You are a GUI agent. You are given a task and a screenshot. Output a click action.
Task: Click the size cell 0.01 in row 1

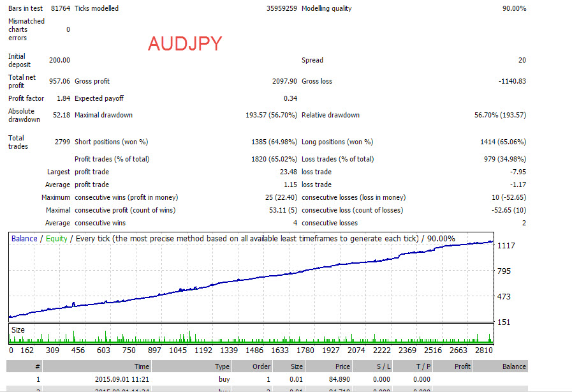tap(297, 379)
